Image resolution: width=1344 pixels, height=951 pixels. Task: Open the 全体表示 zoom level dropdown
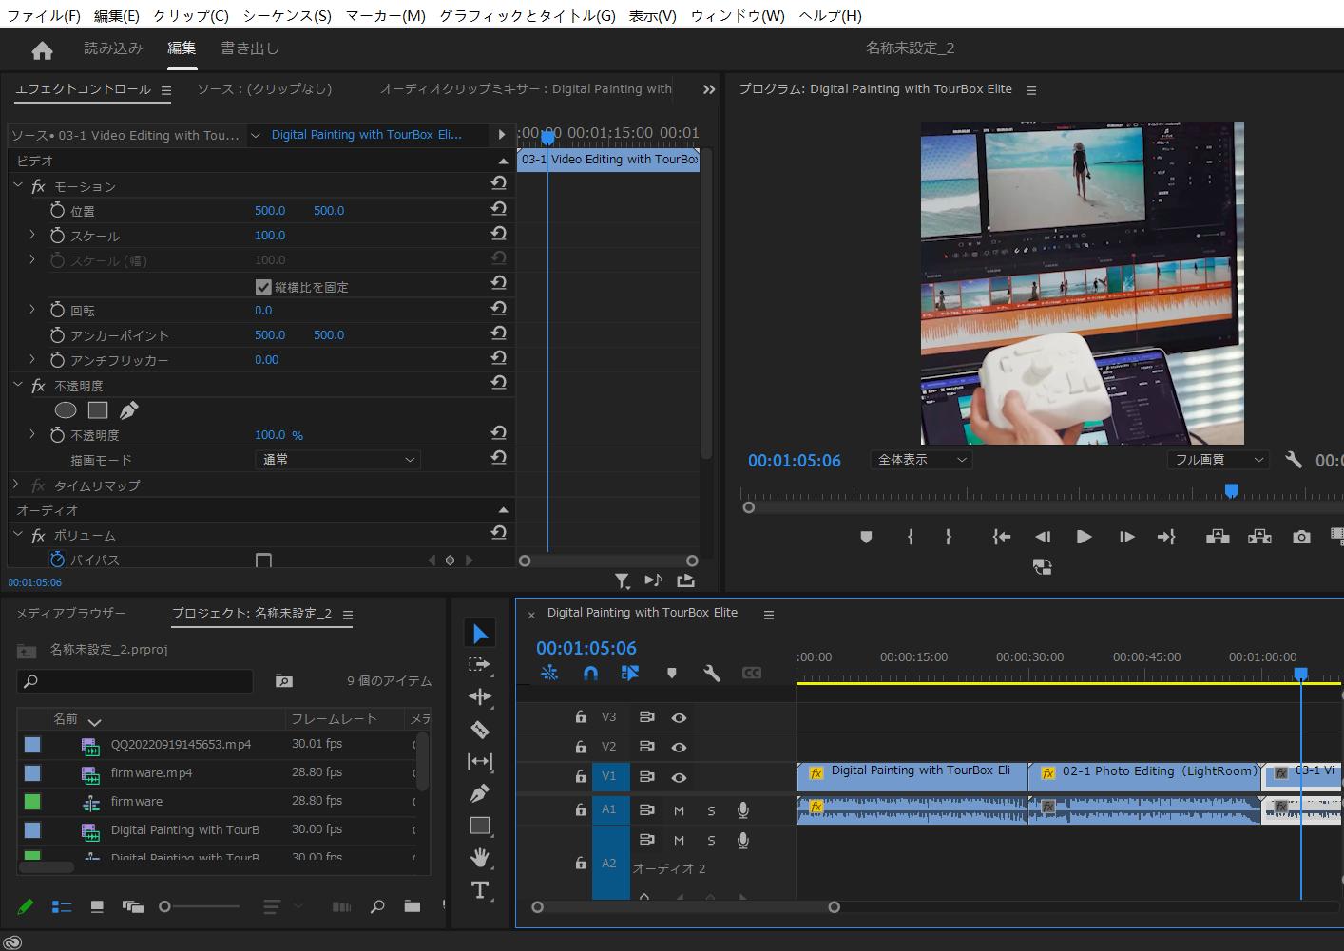point(920,459)
